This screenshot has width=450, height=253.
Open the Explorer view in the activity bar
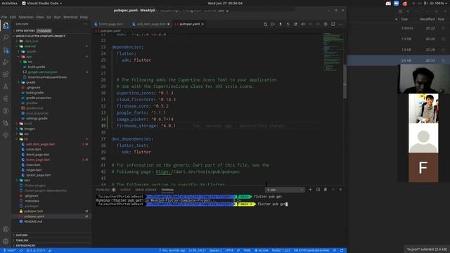(6, 26)
